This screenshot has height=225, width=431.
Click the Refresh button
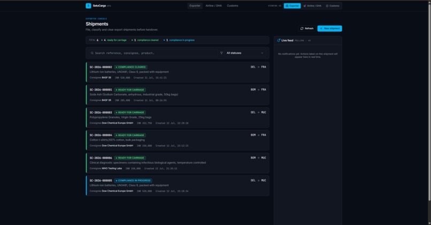[307, 28]
